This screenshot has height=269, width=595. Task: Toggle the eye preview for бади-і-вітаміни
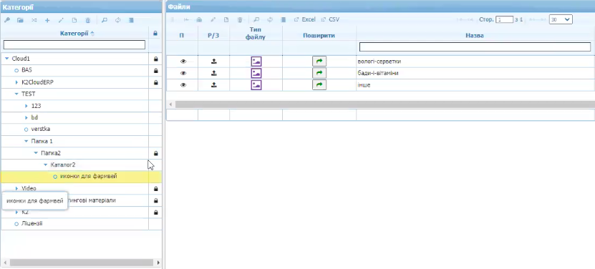coord(183,73)
